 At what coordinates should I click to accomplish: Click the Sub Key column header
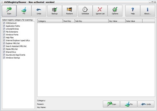92,21
